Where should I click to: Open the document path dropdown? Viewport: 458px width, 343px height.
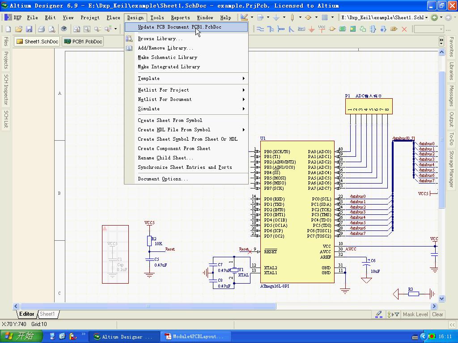(x=426, y=17)
